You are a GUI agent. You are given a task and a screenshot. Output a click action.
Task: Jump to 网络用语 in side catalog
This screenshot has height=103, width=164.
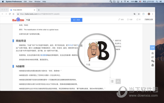tap(118, 46)
